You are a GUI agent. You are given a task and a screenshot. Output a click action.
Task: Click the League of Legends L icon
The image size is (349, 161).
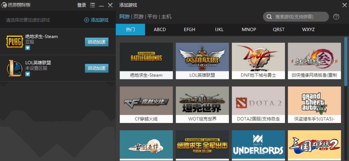[x=14, y=68]
